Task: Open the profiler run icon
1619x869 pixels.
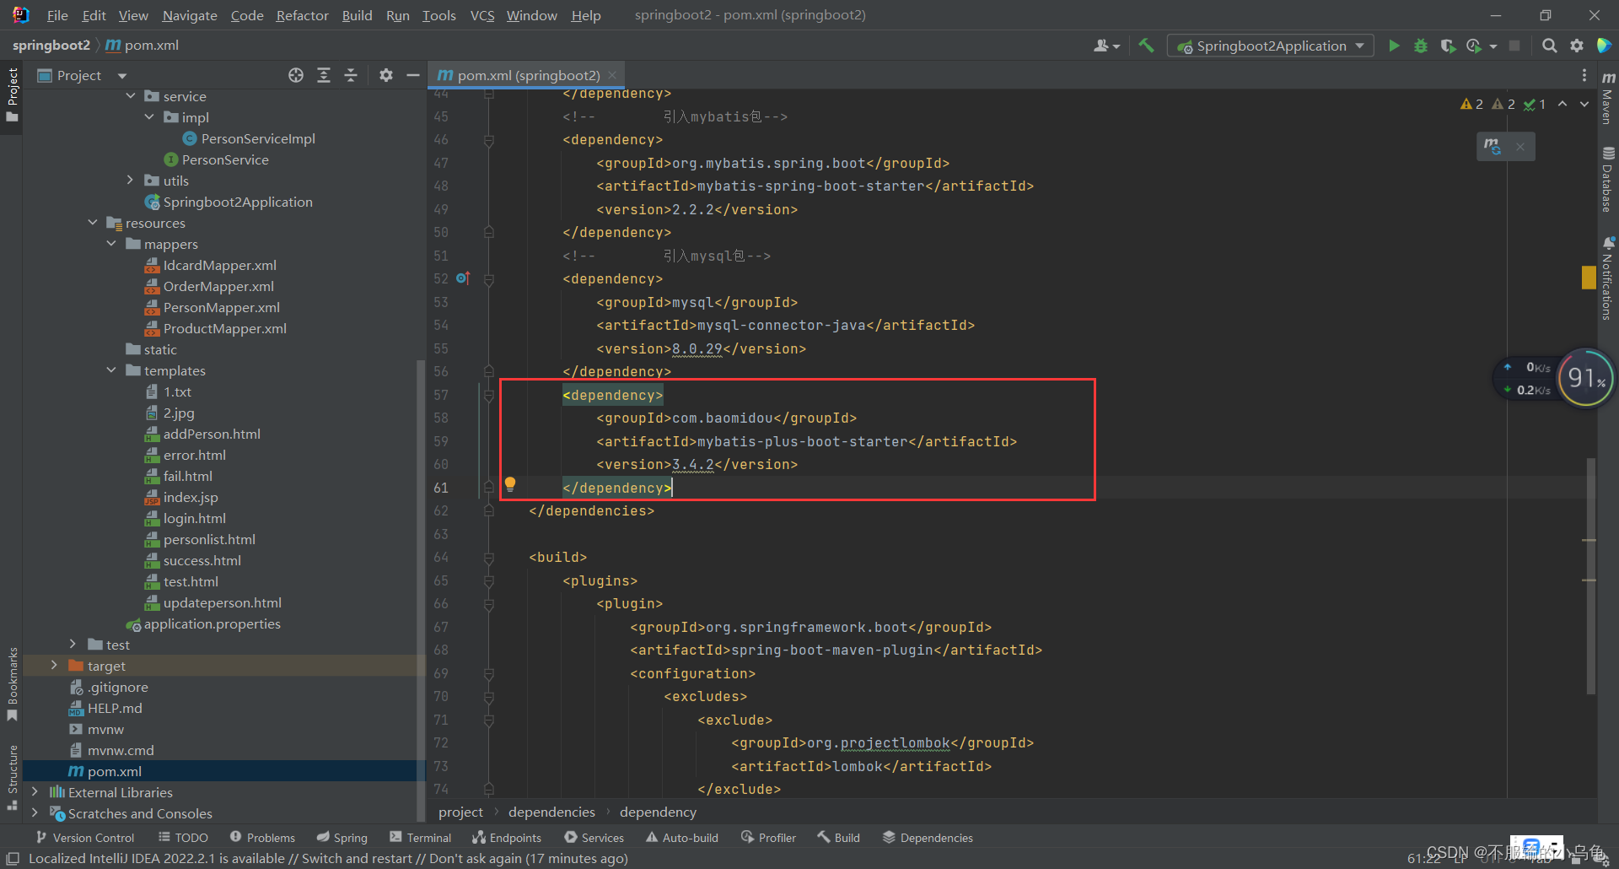Action: click(x=1474, y=46)
